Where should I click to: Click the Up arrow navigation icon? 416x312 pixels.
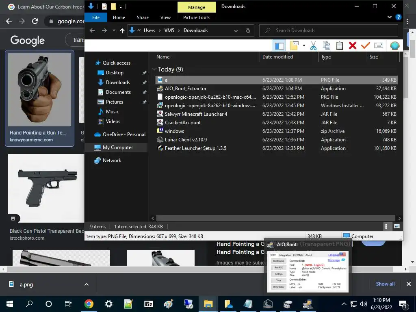click(x=122, y=30)
